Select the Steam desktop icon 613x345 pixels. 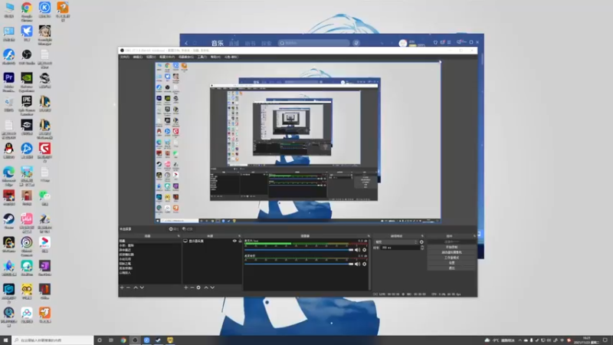click(x=8, y=221)
